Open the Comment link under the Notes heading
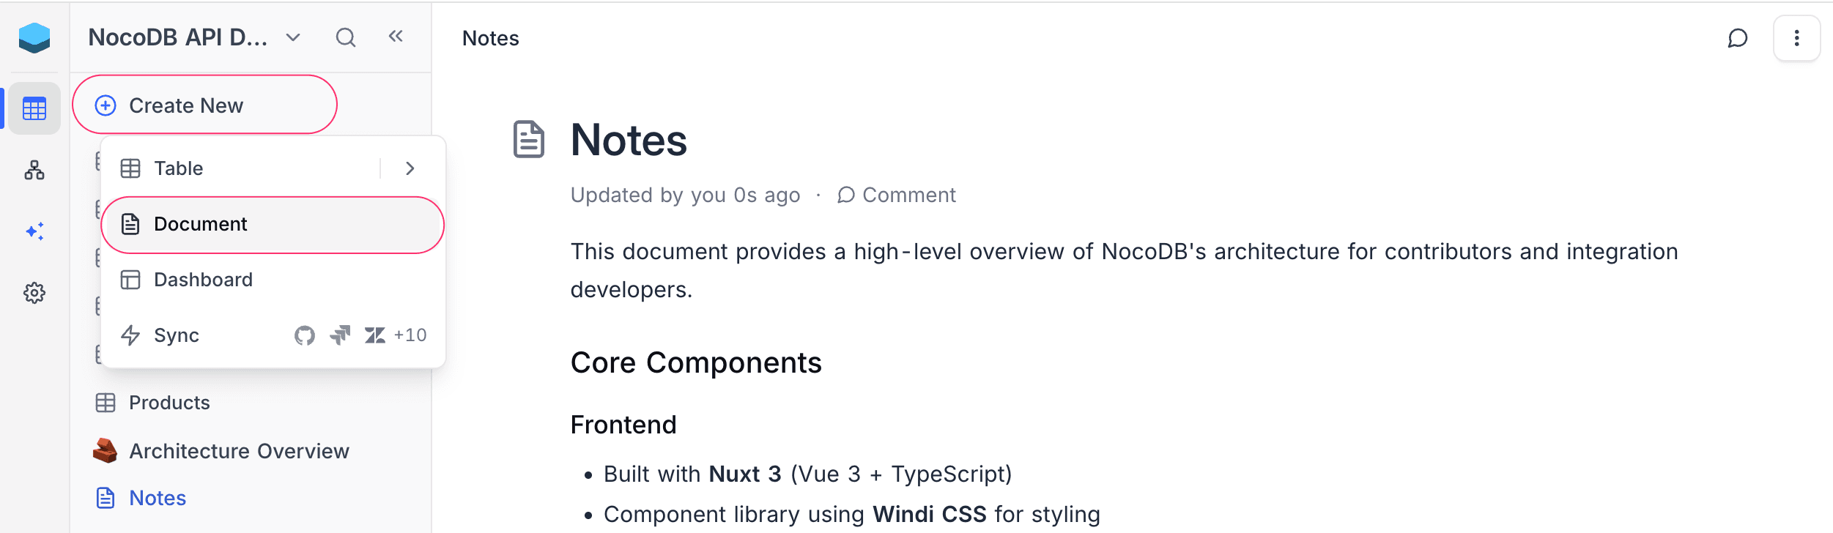The width and height of the screenshot is (1833, 533). (x=896, y=195)
